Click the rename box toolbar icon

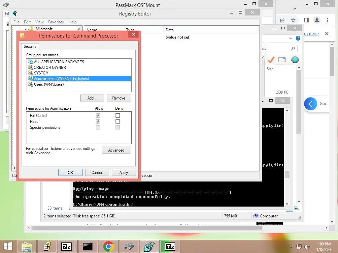click(282, 60)
